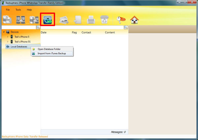198x140 pixels.
Task: Click the app icon in the title bar
Action: click(3, 3)
